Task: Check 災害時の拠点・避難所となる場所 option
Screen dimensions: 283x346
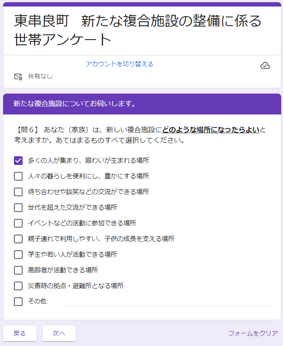Action: tap(18, 286)
